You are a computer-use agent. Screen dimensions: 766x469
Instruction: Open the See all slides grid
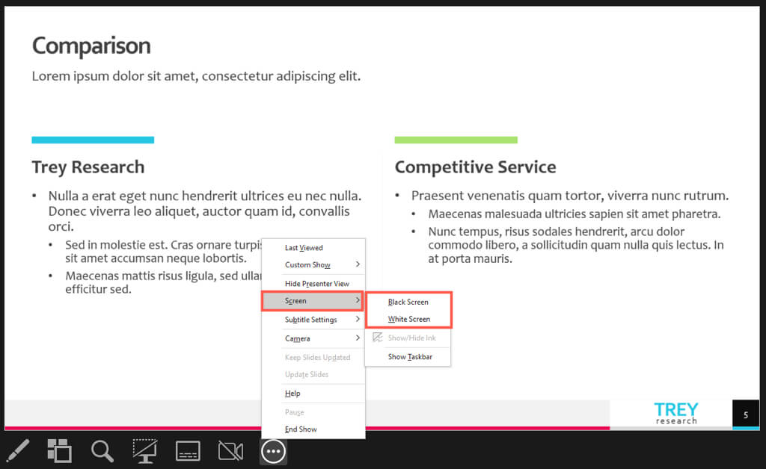[x=60, y=450]
